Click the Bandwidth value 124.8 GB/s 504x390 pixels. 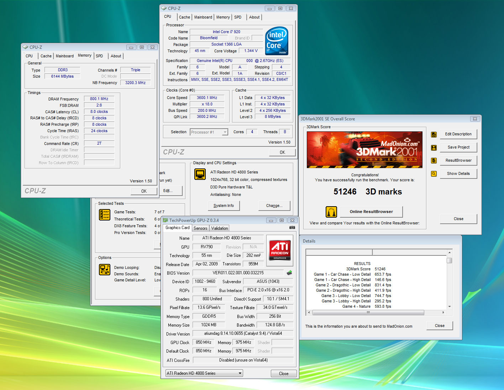click(275, 325)
